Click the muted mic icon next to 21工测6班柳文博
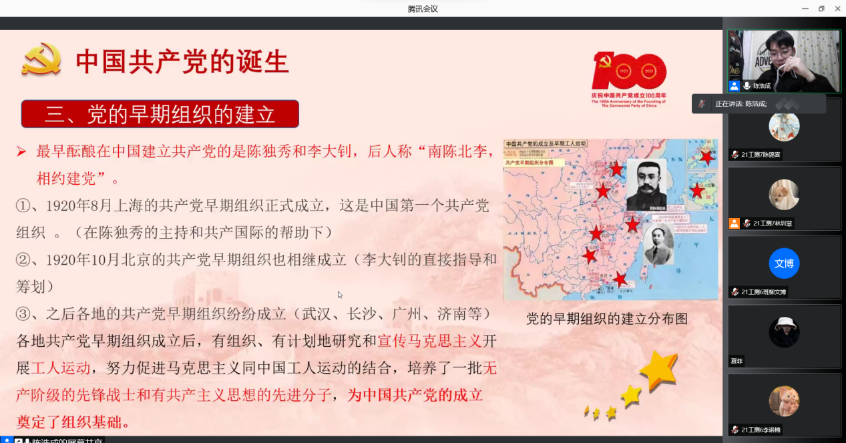The image size is (846, 443). click(x=735, y=292)
